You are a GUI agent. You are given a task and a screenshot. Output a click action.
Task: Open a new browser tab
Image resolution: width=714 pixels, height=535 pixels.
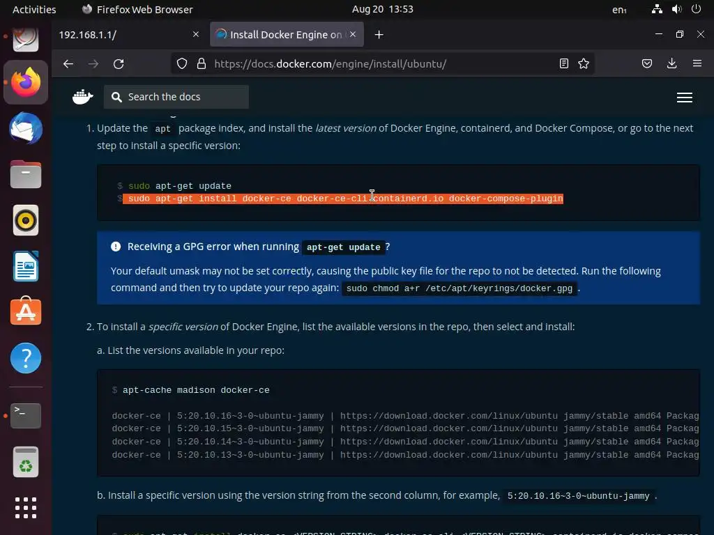pos(379,35)
